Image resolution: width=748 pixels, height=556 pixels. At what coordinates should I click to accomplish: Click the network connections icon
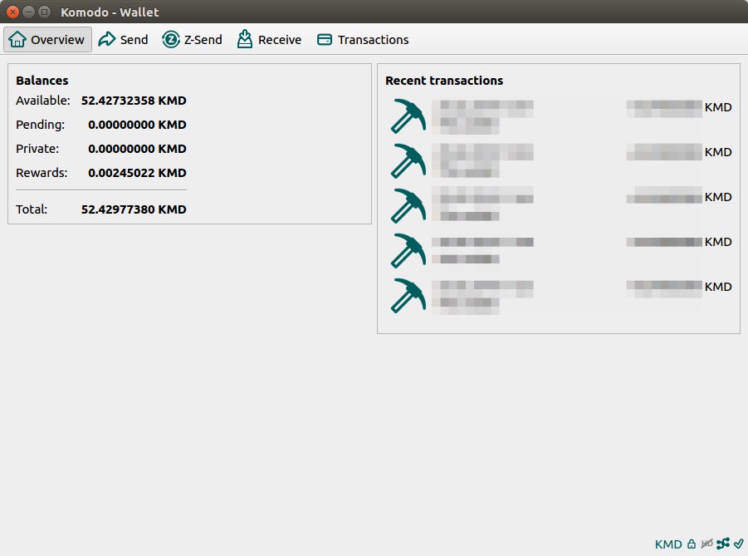[x=723, y=544]
